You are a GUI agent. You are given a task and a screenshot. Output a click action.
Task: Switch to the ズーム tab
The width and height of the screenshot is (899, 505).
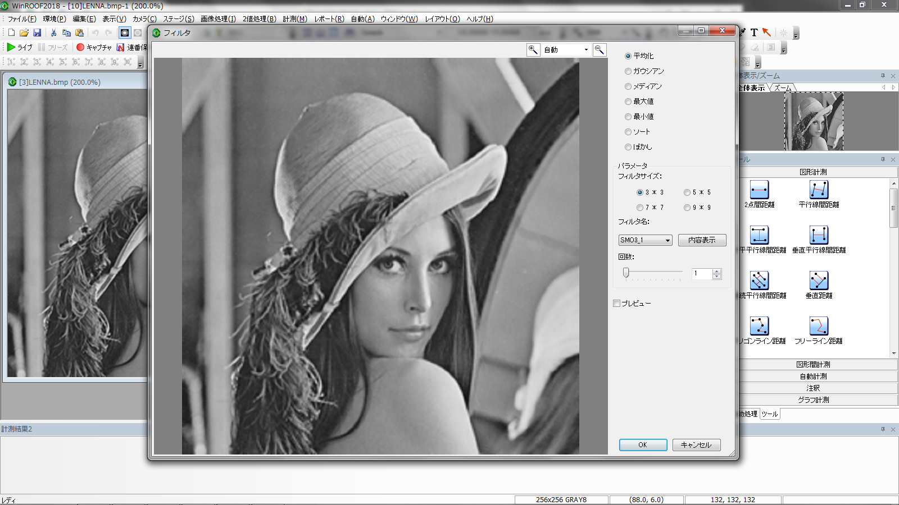point(783,88)
